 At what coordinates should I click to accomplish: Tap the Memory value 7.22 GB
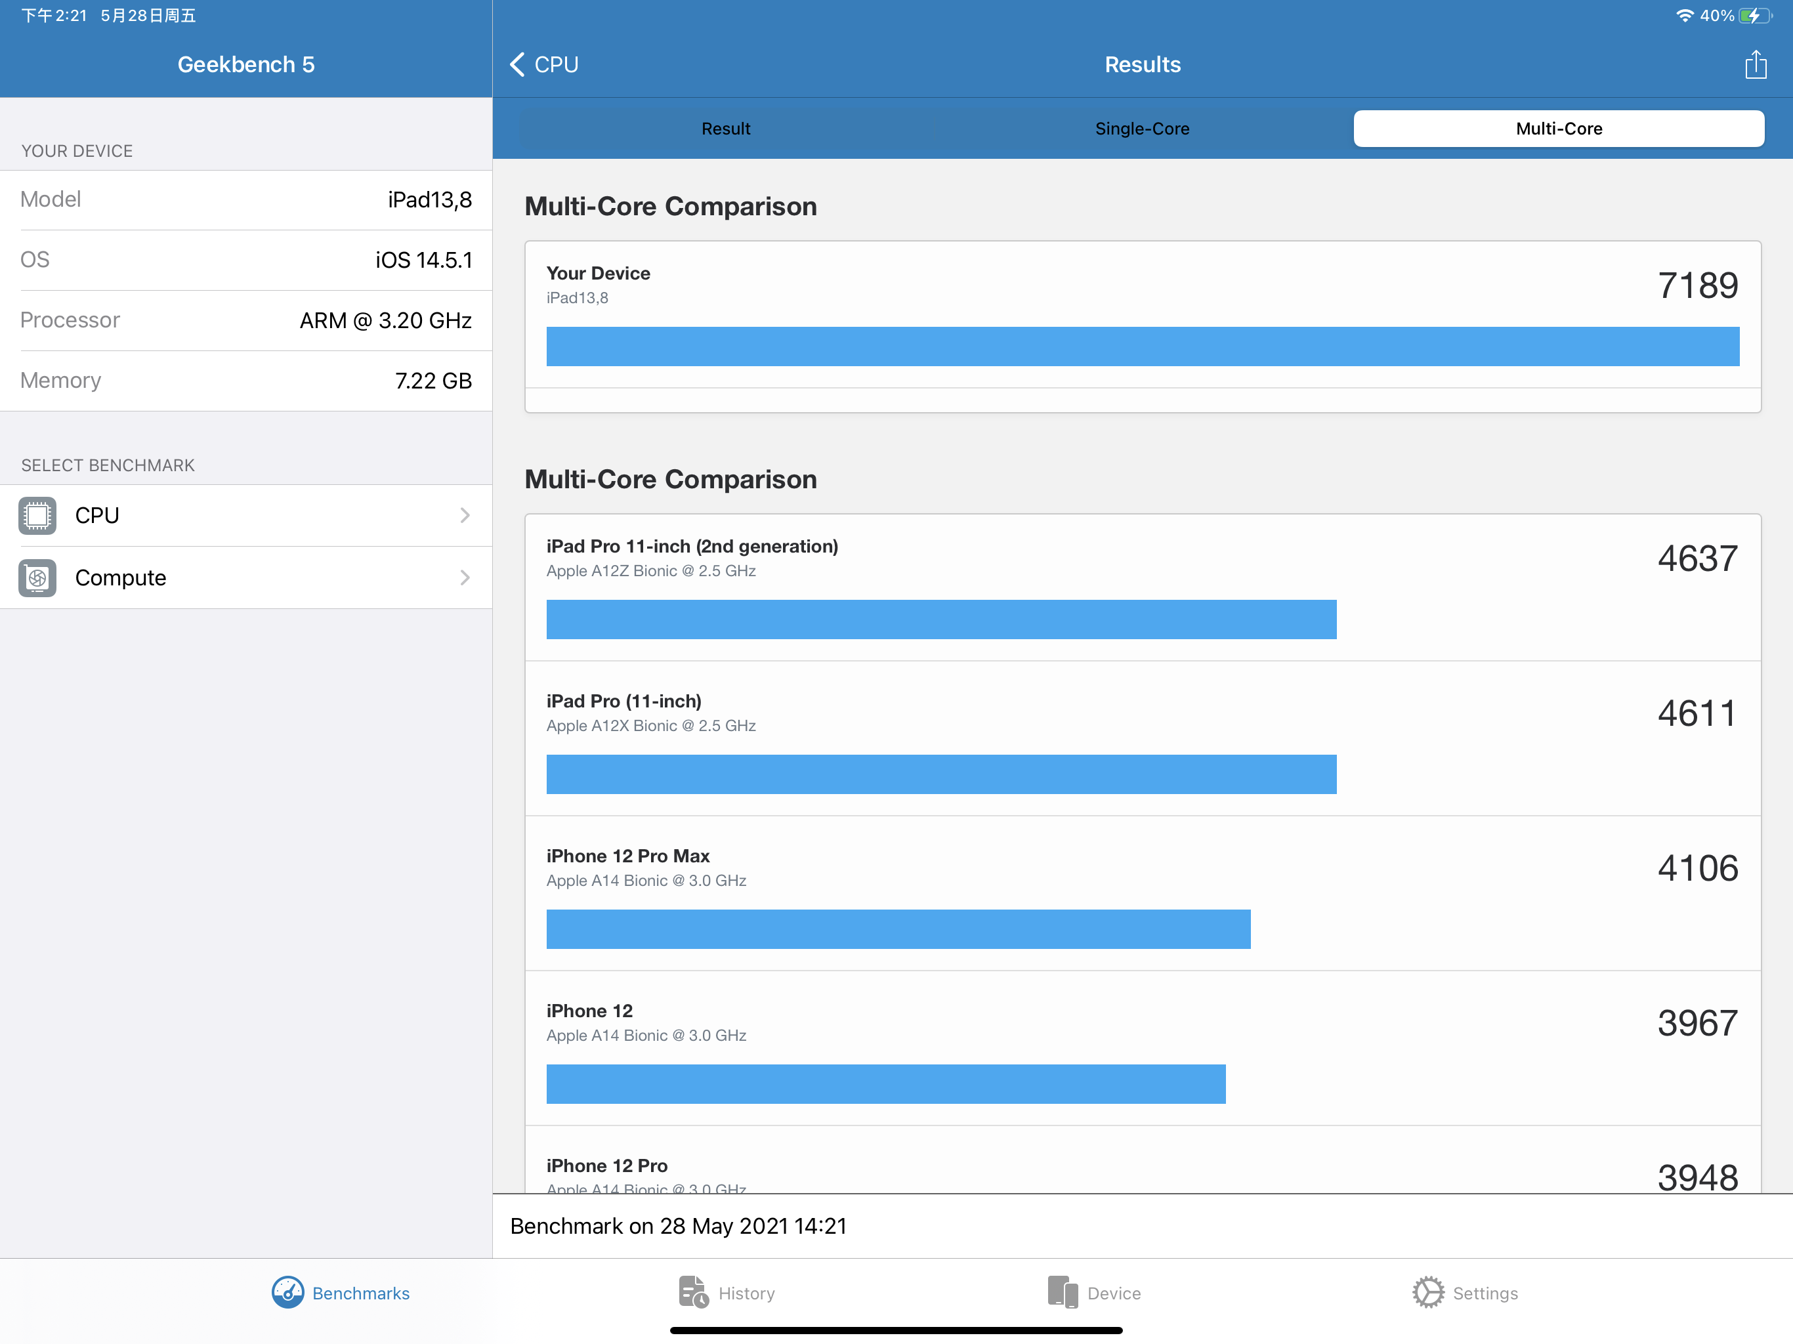[434, 381]
